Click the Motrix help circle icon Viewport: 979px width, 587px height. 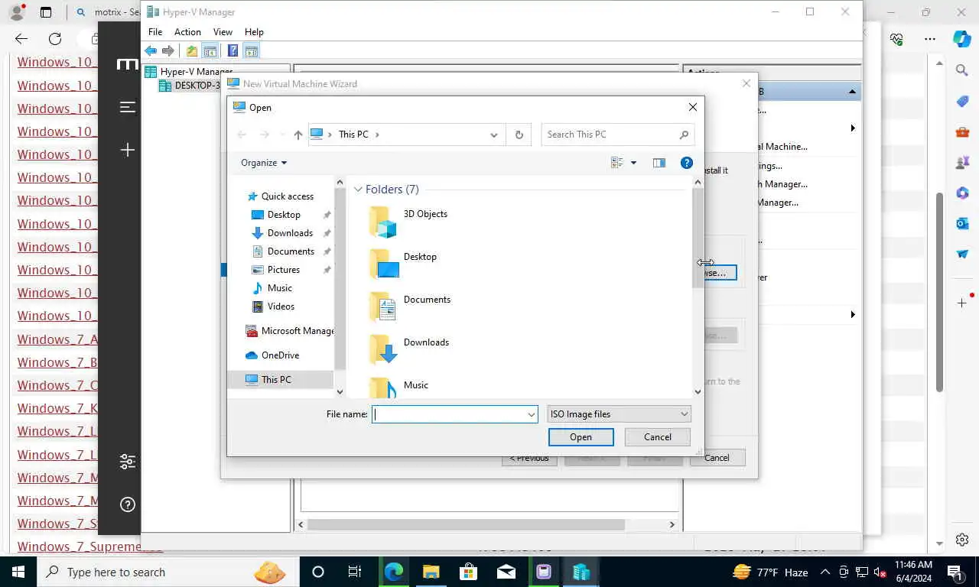pyautogui.click(x=128, y=504)
